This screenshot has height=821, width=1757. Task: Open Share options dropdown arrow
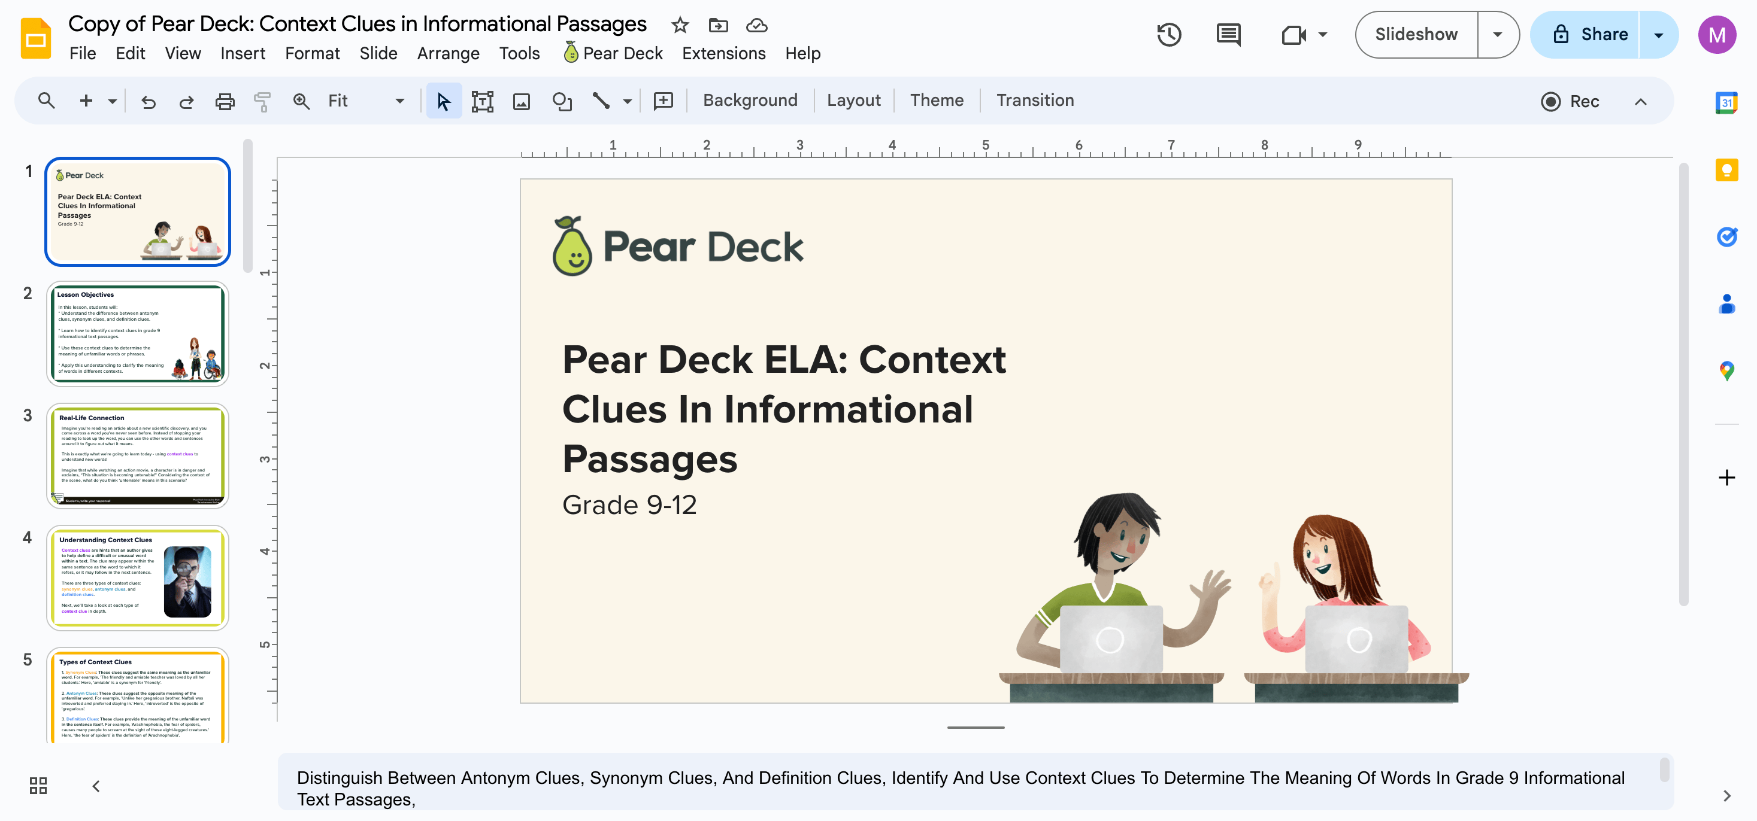(1658, 34)
